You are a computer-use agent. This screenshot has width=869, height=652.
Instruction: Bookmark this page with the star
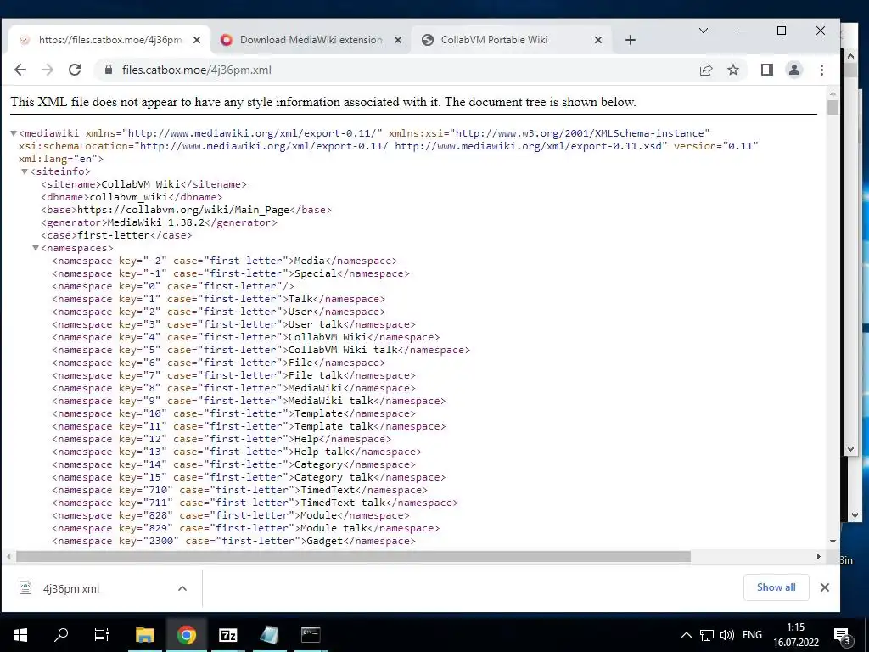pyautogui.click(x=733, y=70)
